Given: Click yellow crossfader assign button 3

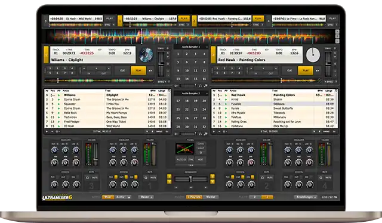Looking at the screenshot, I should coord(169,181).
